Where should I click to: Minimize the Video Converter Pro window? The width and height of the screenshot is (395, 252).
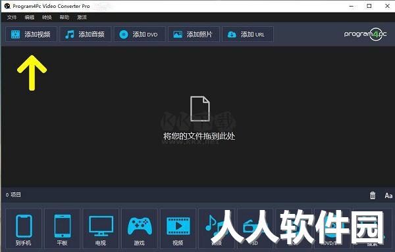[x=352, y=6]
